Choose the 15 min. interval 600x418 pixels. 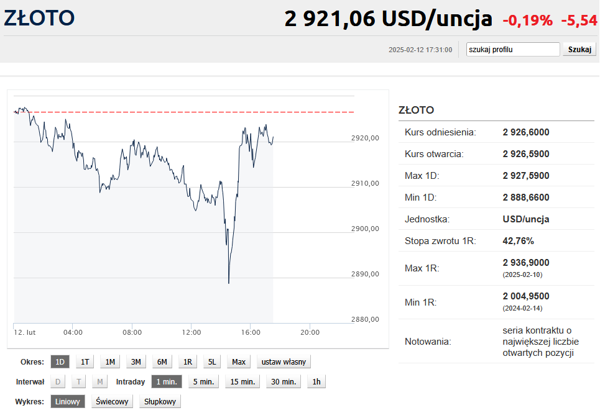tap(242, 382)
